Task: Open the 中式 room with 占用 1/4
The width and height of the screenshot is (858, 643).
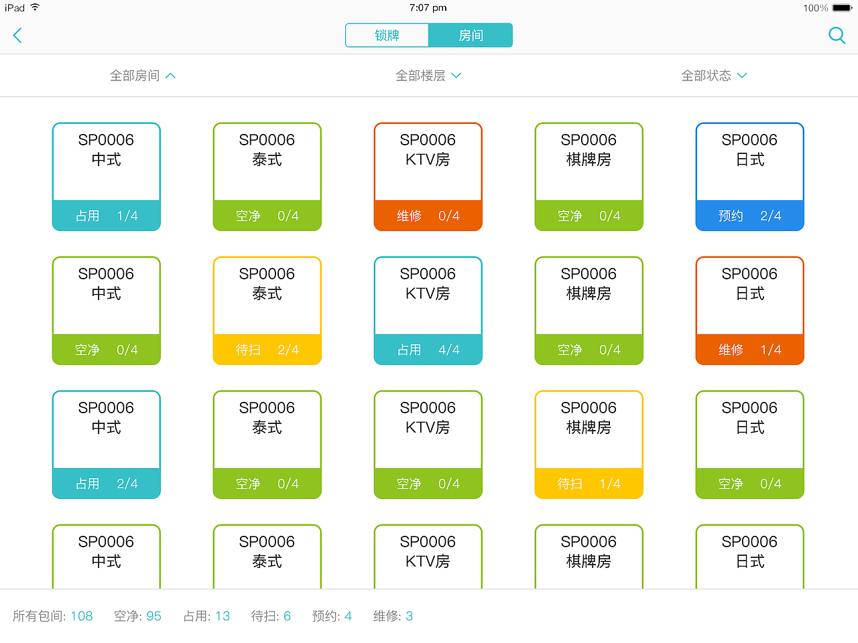Action: (x=106, y=176)
